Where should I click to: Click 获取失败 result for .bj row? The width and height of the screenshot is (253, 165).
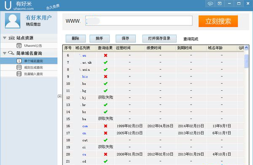(105, 97)
